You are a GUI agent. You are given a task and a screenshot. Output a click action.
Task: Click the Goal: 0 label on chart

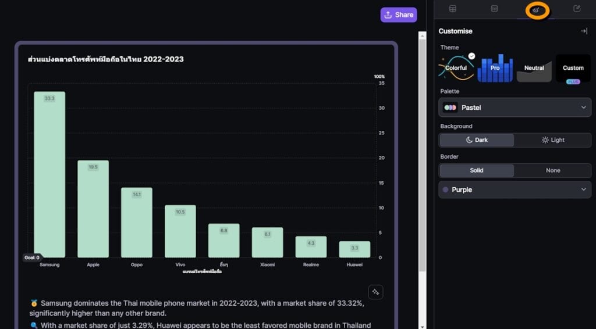(32, 258)
